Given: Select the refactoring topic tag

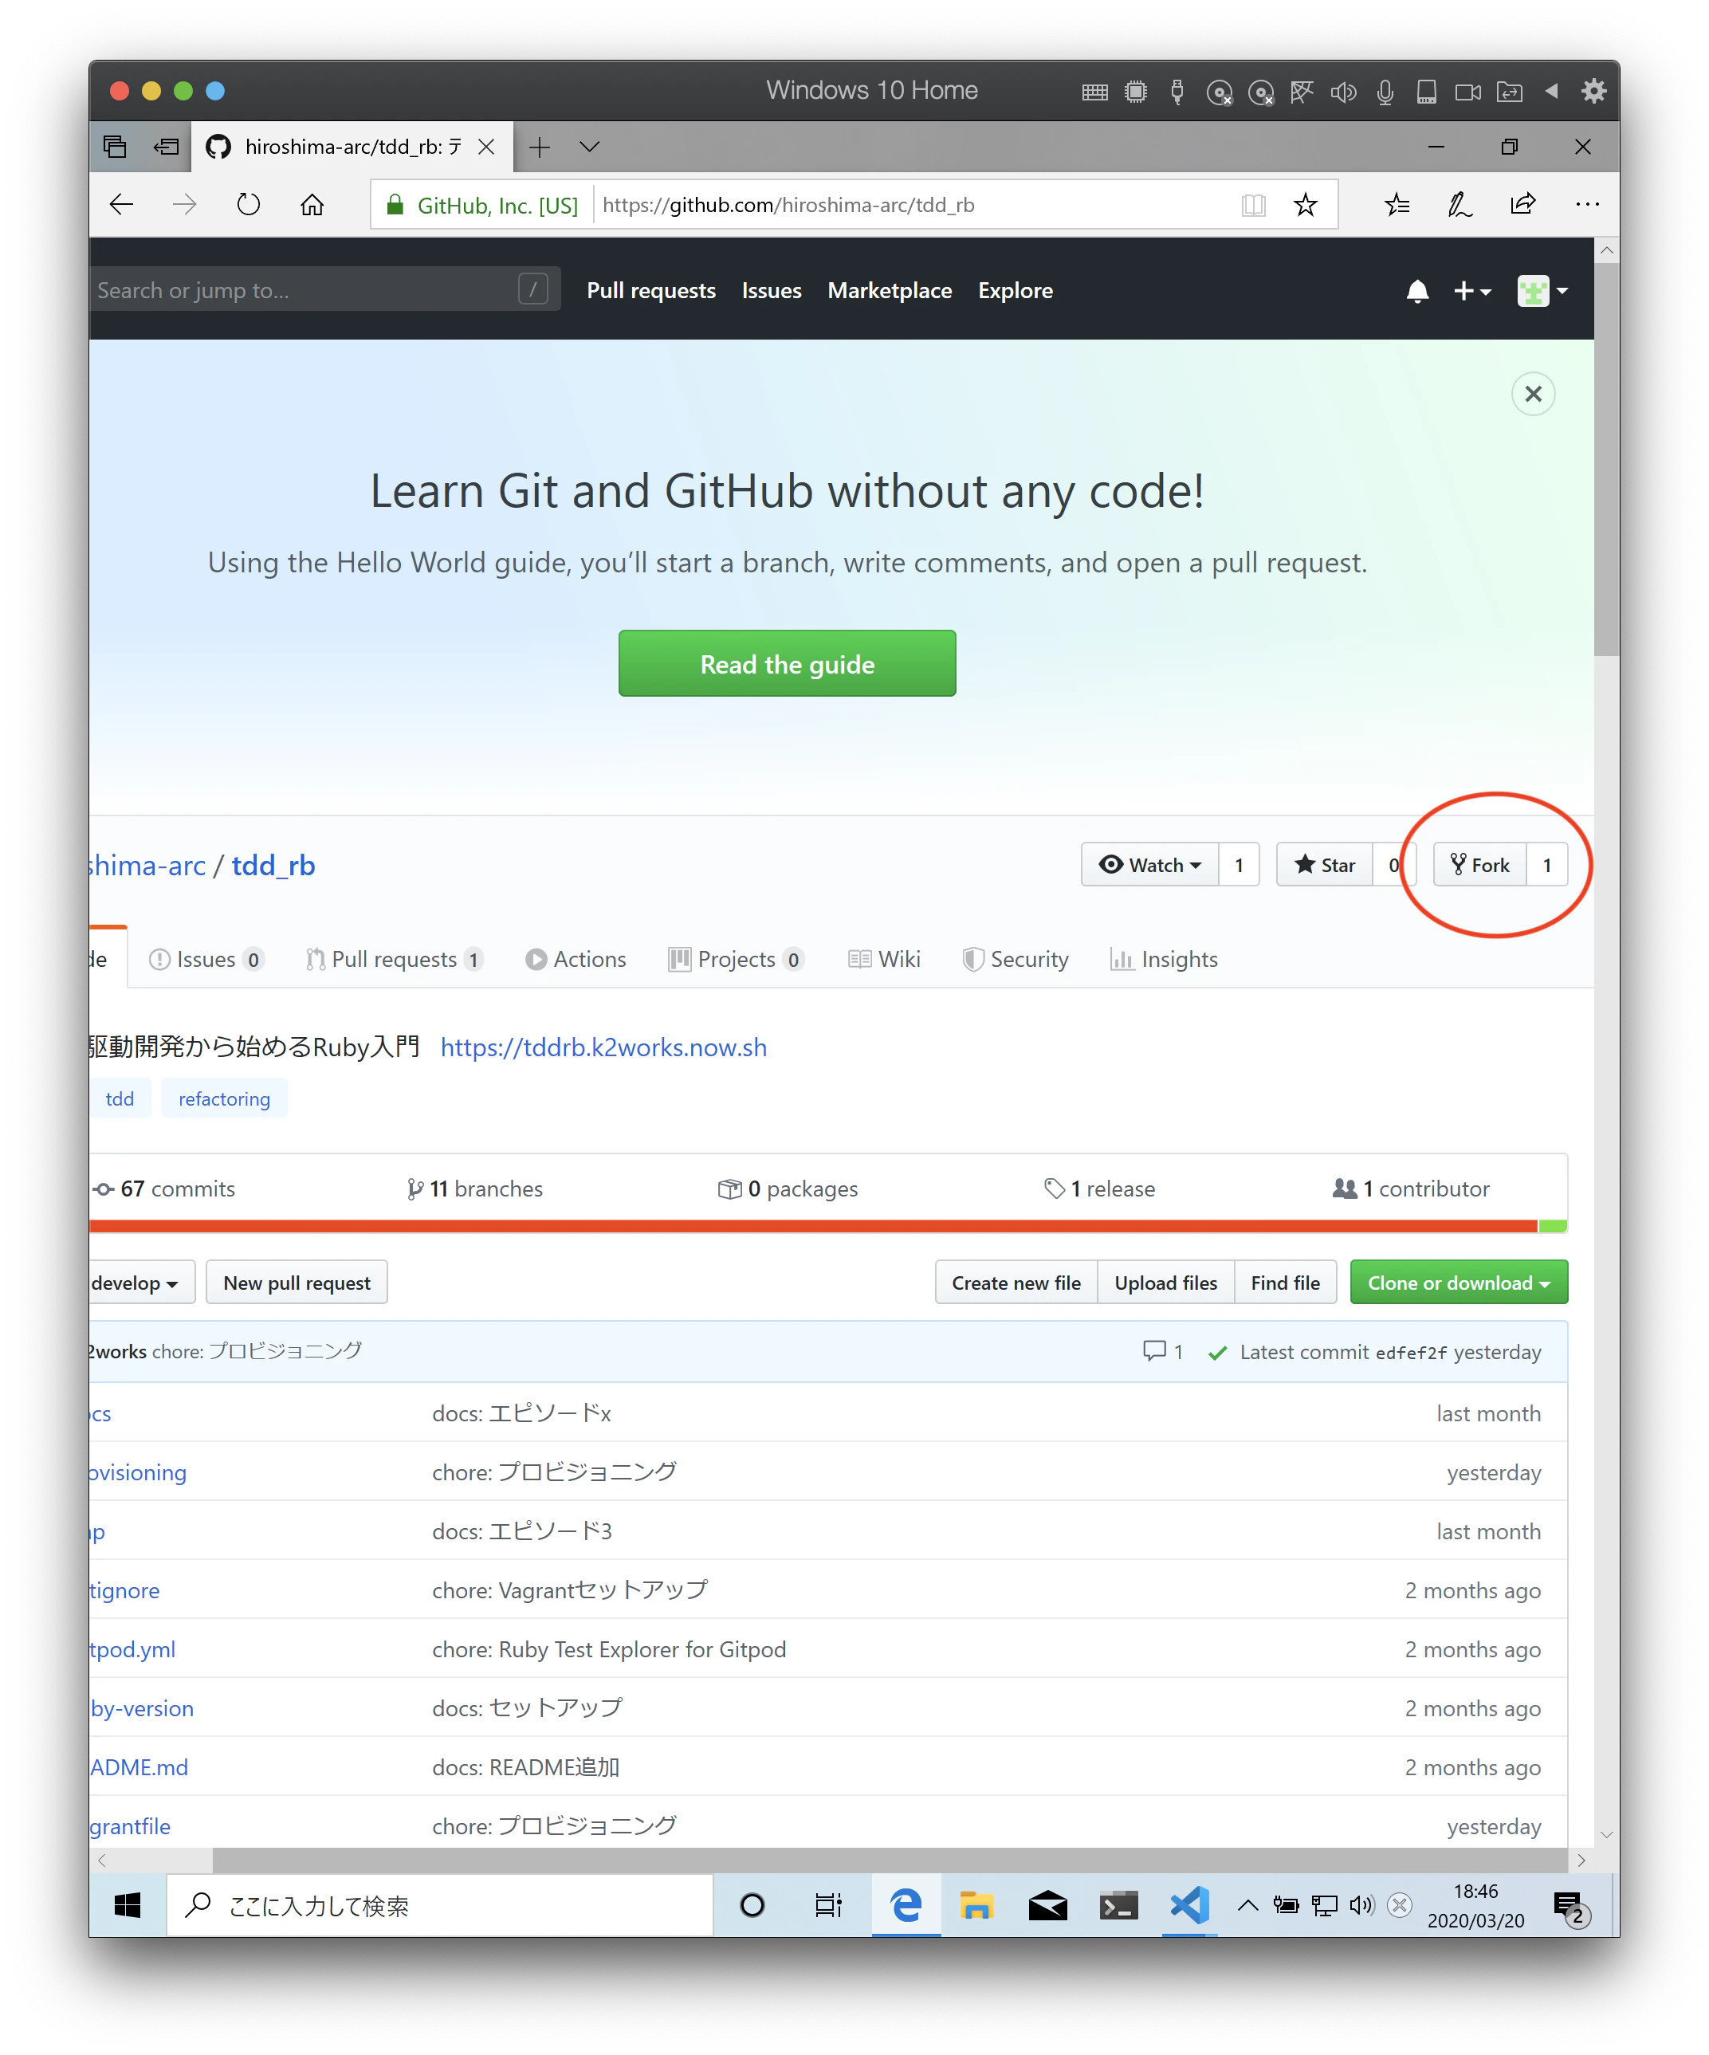Looking at the screenshot, I should point(224,1099).
